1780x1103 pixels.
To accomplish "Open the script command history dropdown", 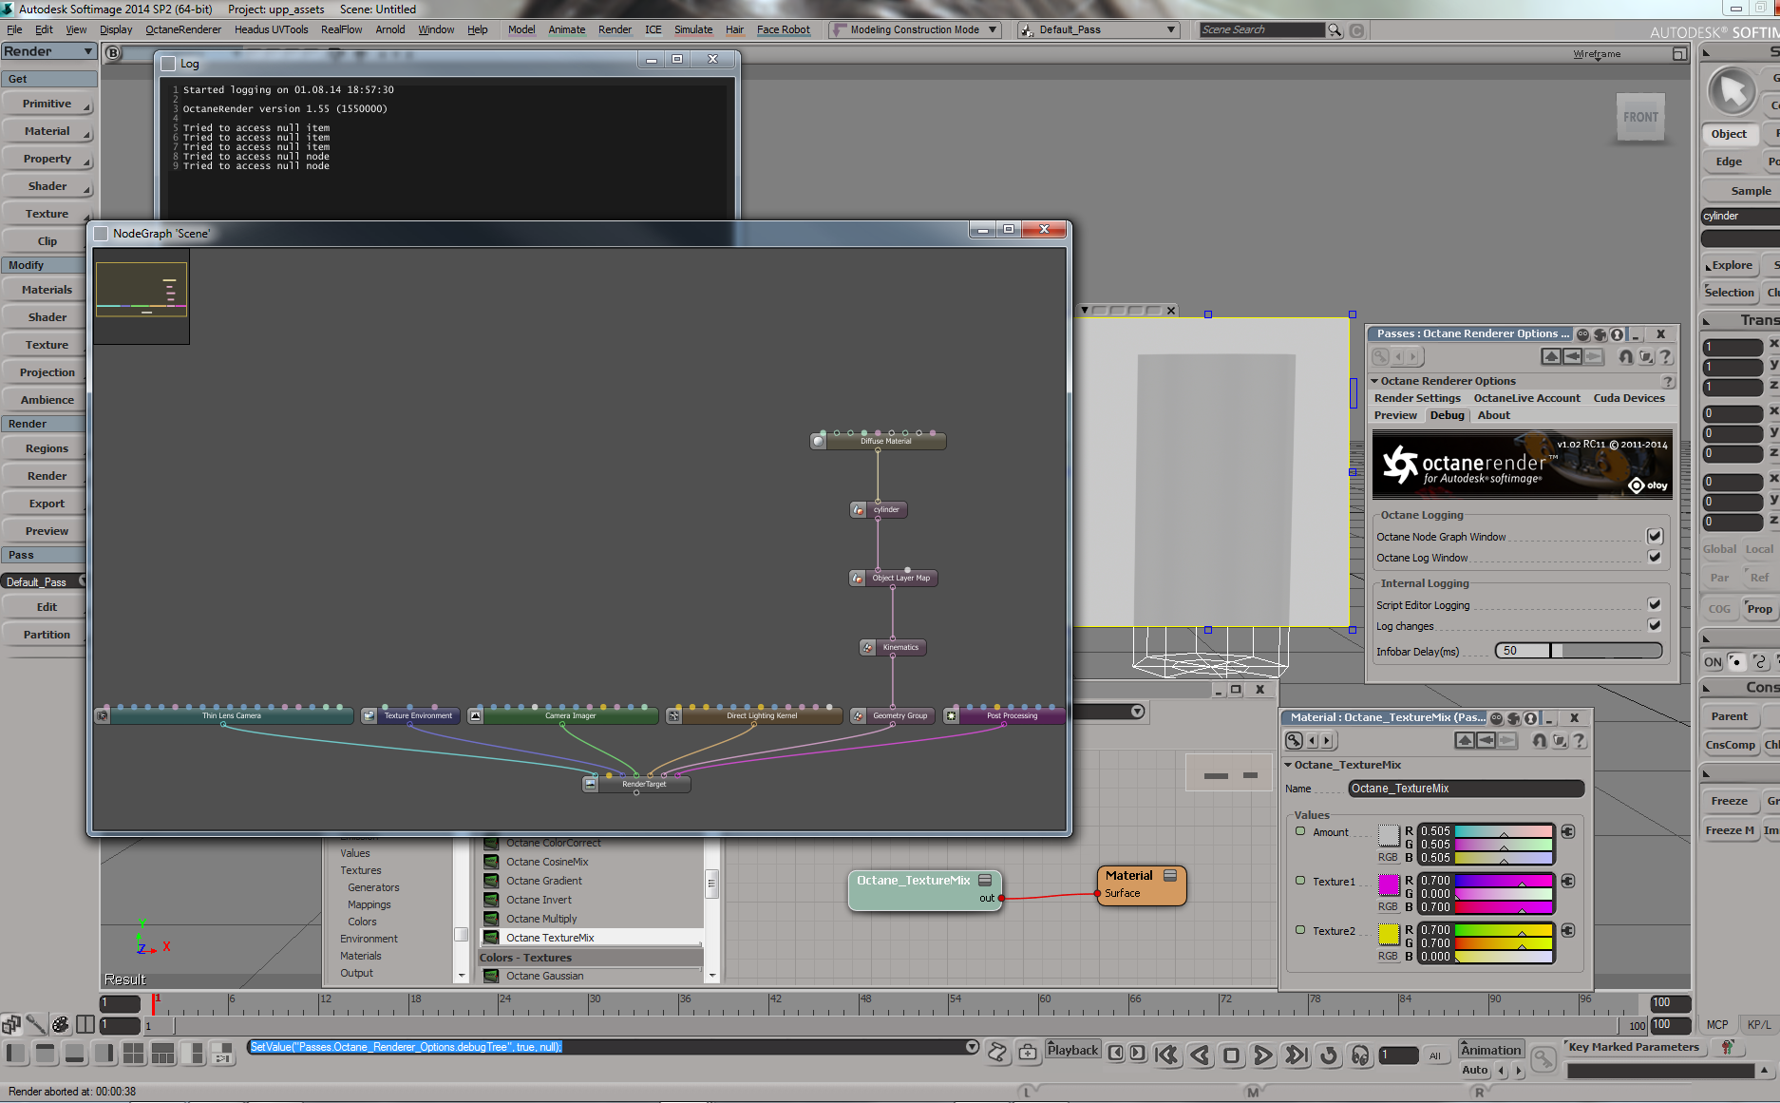I will tap(972, 1047).
